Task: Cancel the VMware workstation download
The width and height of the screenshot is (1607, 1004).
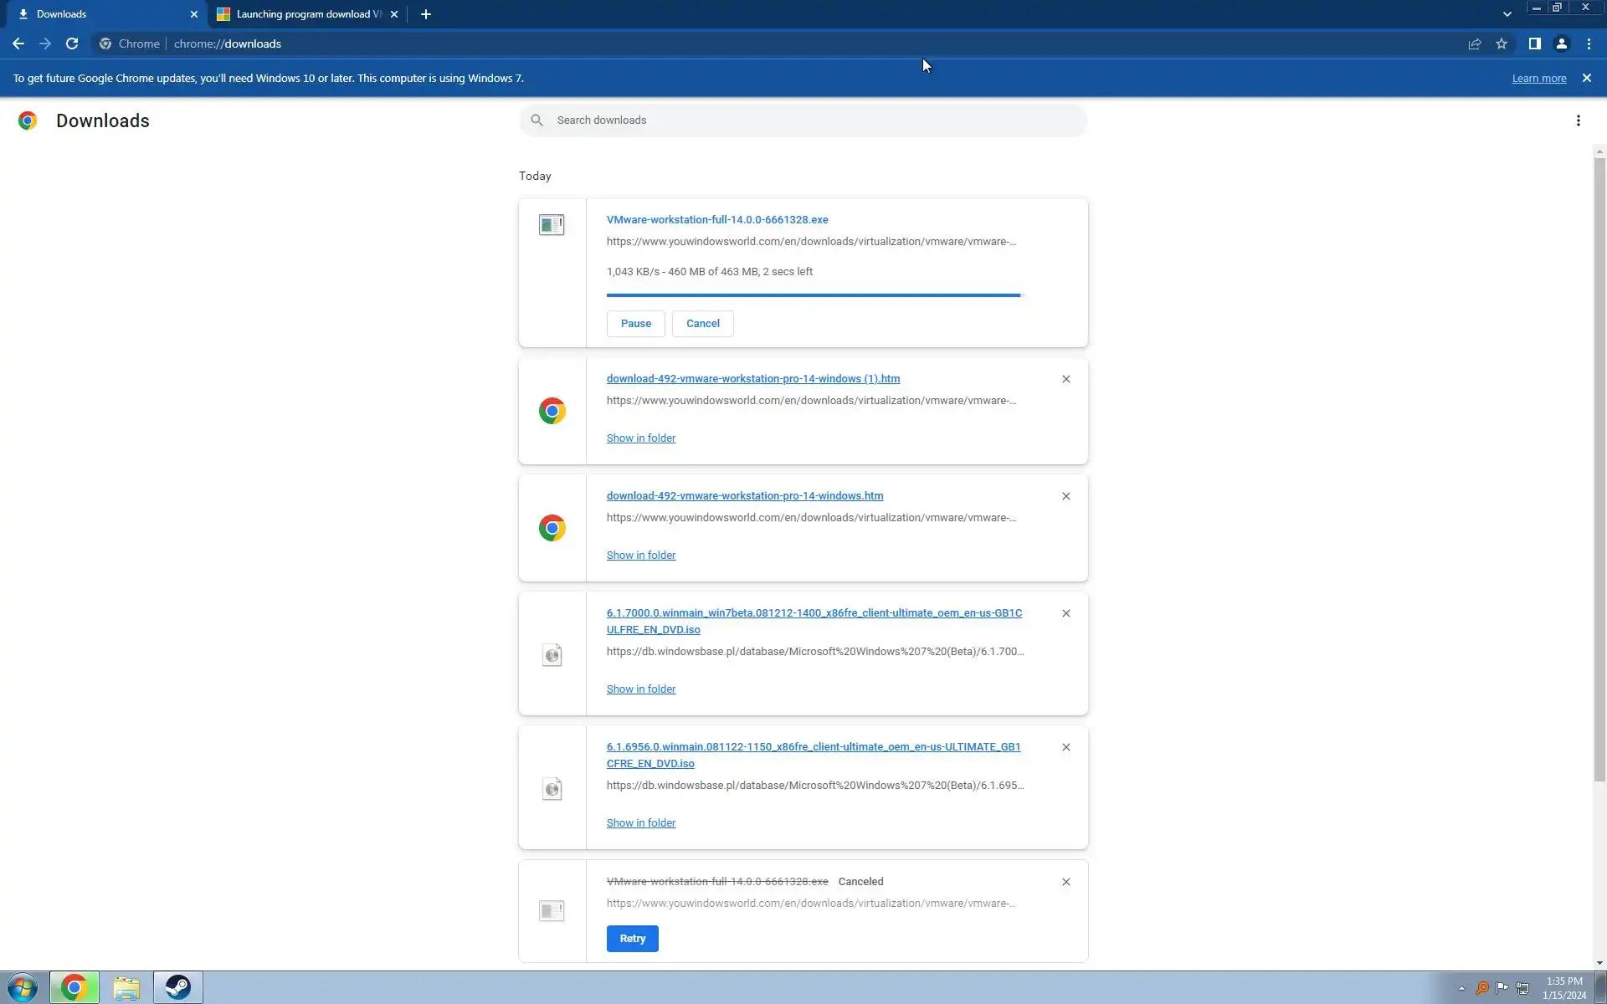Action: [702, 324]
